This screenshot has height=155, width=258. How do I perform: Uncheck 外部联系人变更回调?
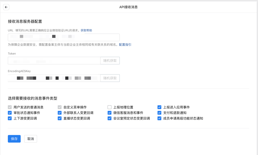[59, 113]
